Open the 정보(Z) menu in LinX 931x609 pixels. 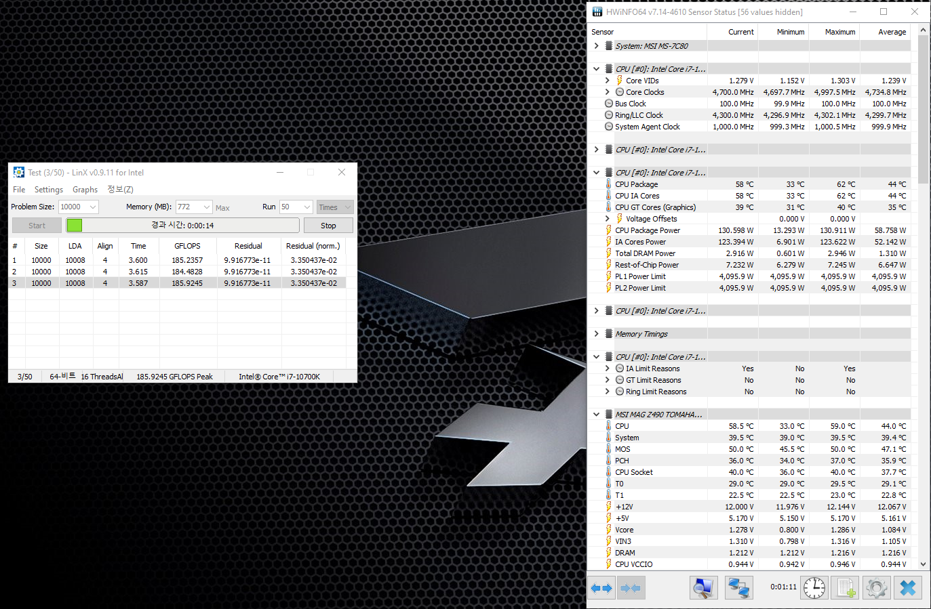120,190
